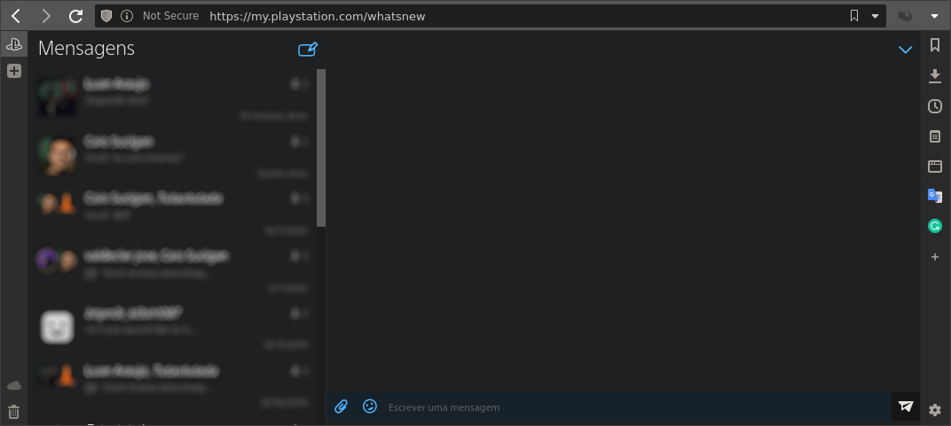The height and width of the screenshot is (426, 951).
Task: Add a panel with the right sidebar plus
Action: tap(935, 257)
